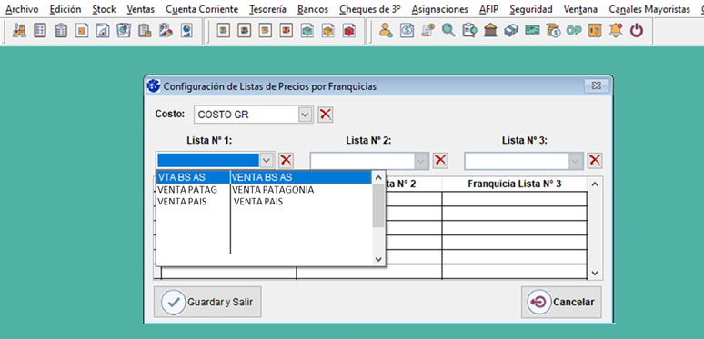Click the green OP toolbar icon
The height and width of the screenshot is (339, 704).
pos(574,31)
